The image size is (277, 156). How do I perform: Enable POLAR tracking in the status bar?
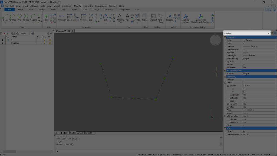[204, 154]
